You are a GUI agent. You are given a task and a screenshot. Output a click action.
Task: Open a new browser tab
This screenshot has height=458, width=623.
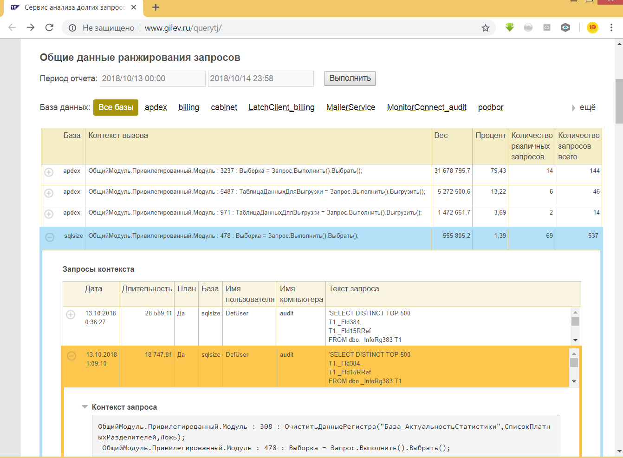[156, 7]
